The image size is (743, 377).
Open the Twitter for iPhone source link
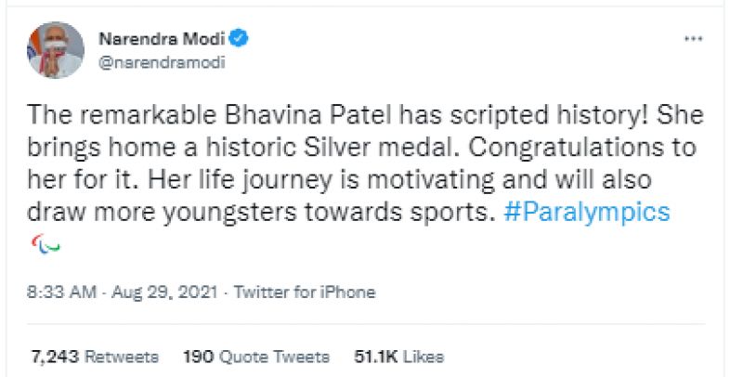(x=304, y=292)
